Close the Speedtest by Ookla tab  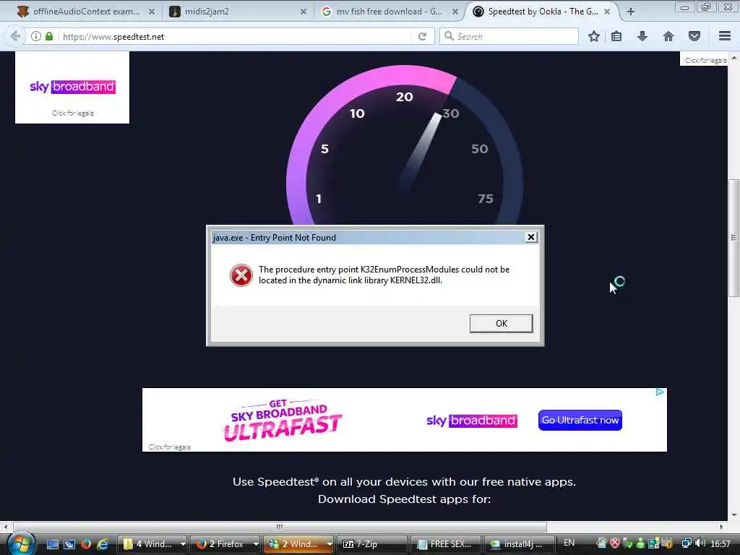click(607, 12)
